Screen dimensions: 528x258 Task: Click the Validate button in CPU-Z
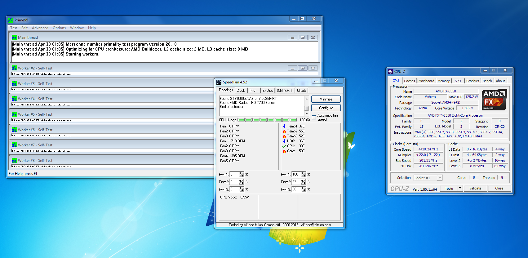point(475,188)
